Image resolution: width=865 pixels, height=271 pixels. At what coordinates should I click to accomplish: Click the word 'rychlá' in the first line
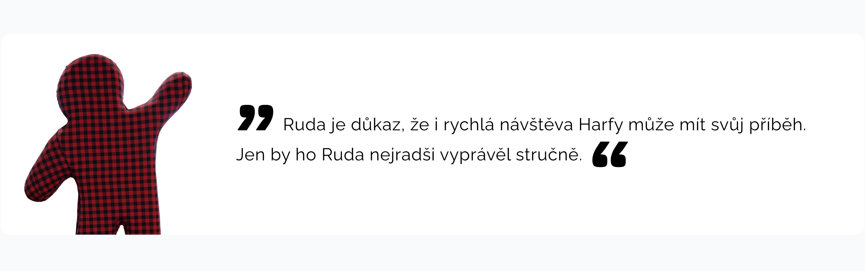pyautogui.click(x=469, y=125)
